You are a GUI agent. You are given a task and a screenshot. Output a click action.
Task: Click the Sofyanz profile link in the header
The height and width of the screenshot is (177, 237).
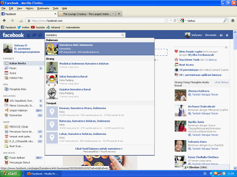pos(196,35)
